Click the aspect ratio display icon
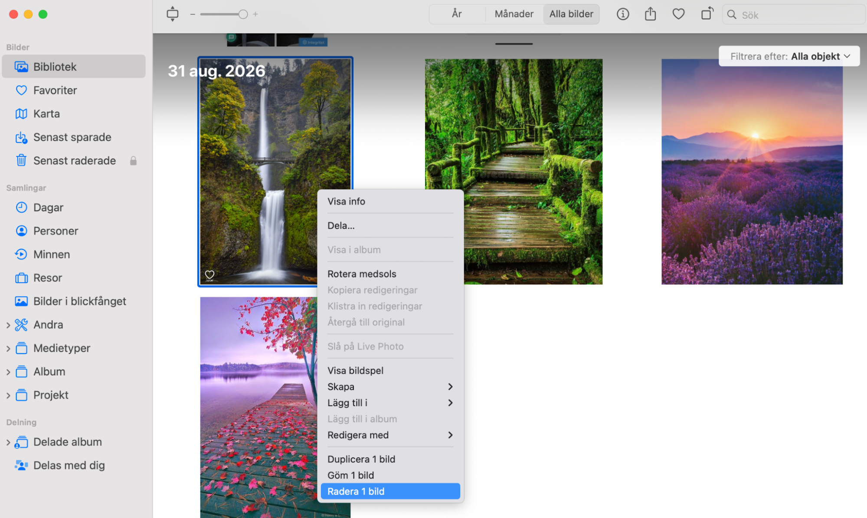Viewport: 867px width, 518px height. point(172,14)
